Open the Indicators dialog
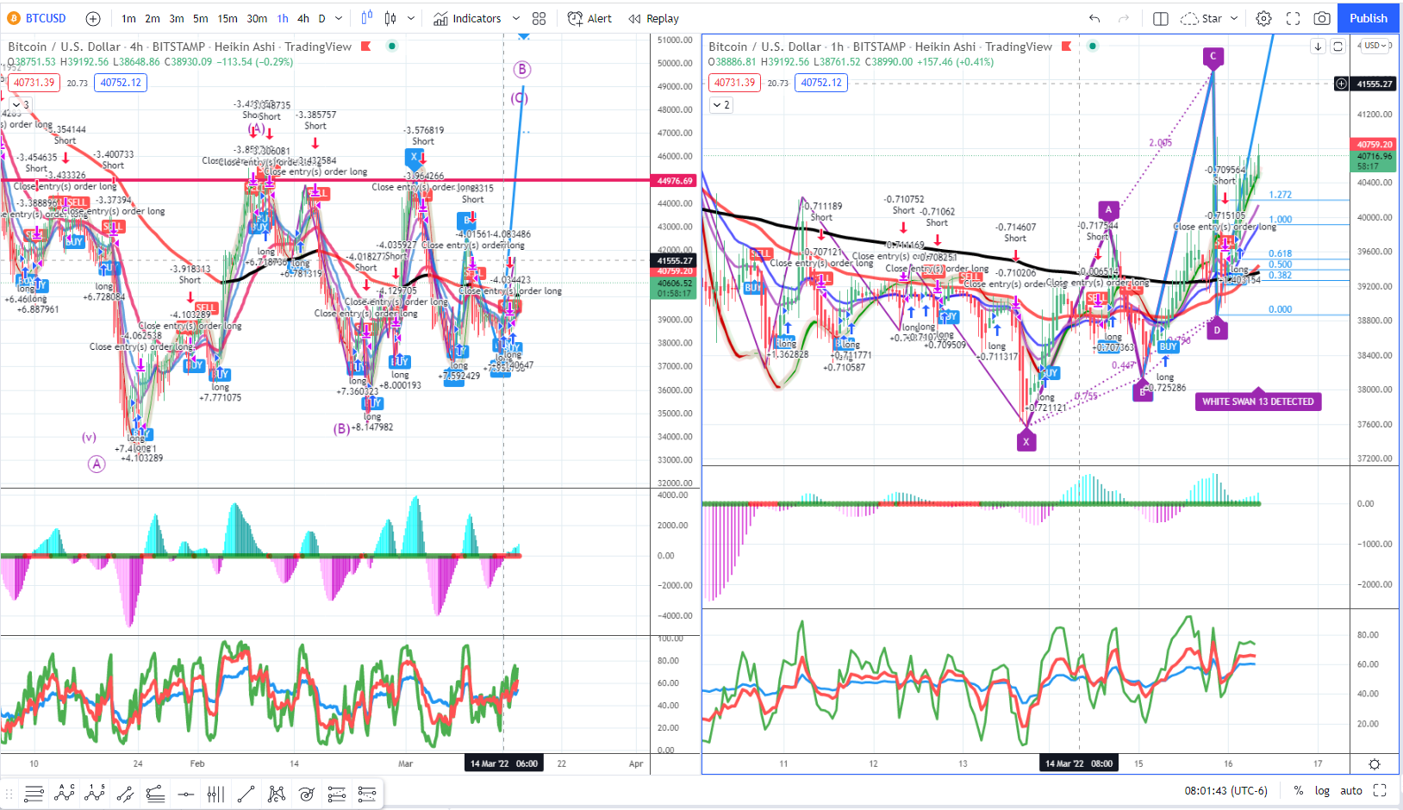Screen dimensions: 1403x810 [467, 18]
